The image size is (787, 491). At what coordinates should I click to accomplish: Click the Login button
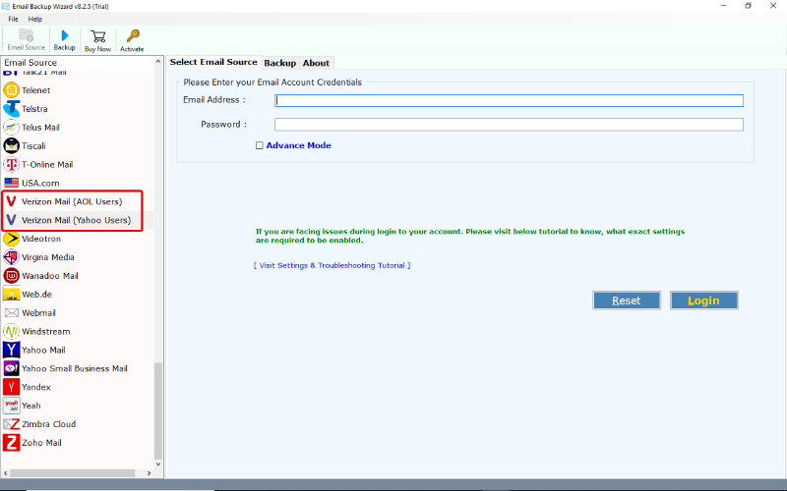click(x=703, y=300)
